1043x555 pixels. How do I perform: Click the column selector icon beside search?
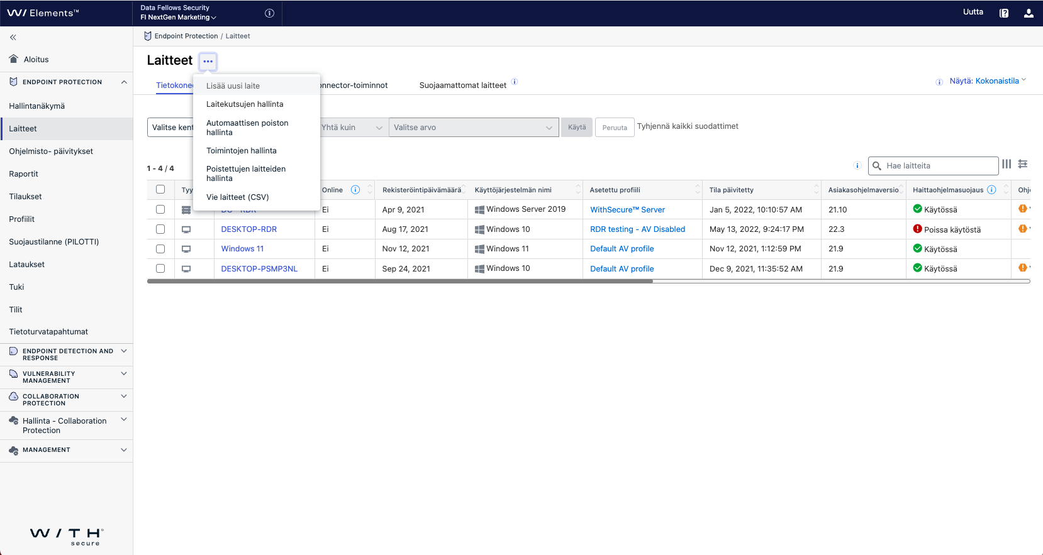pyautogui.click(x=1007, y=164)
